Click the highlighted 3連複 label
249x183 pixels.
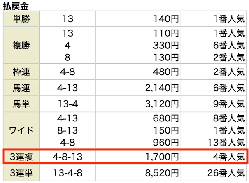(x=21, y=157)
